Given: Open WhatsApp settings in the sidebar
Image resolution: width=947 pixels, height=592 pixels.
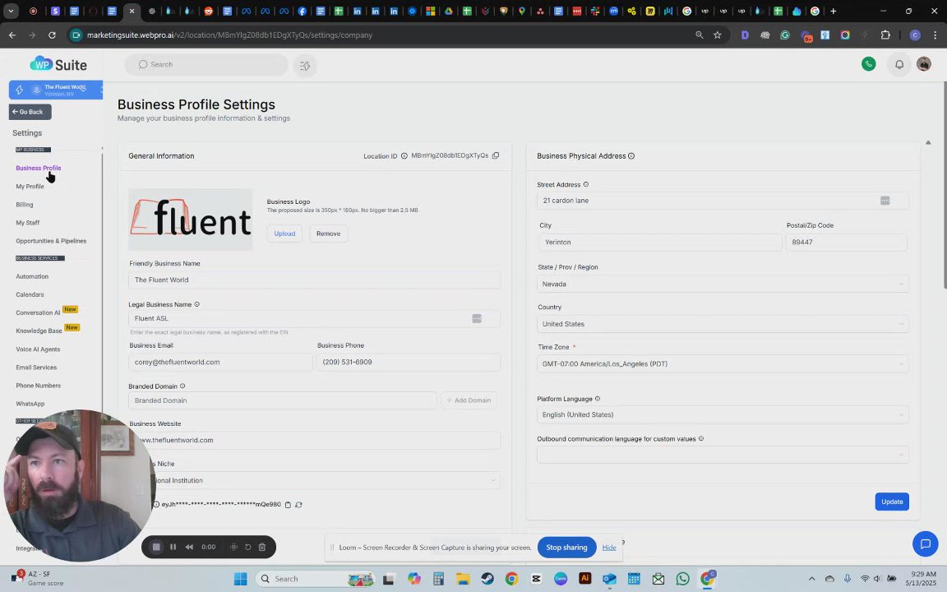Looking at the screenshot, I should [x=30, y=404].
